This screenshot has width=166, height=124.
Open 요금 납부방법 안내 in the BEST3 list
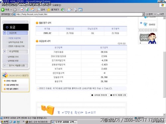click(x=12, y=85)
